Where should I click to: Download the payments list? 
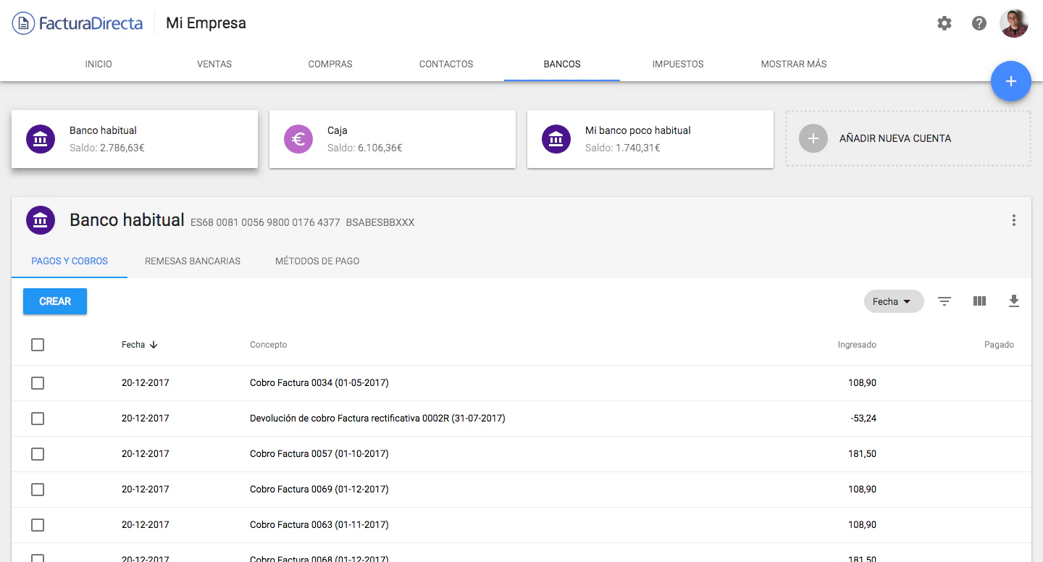coord(1014,301)
